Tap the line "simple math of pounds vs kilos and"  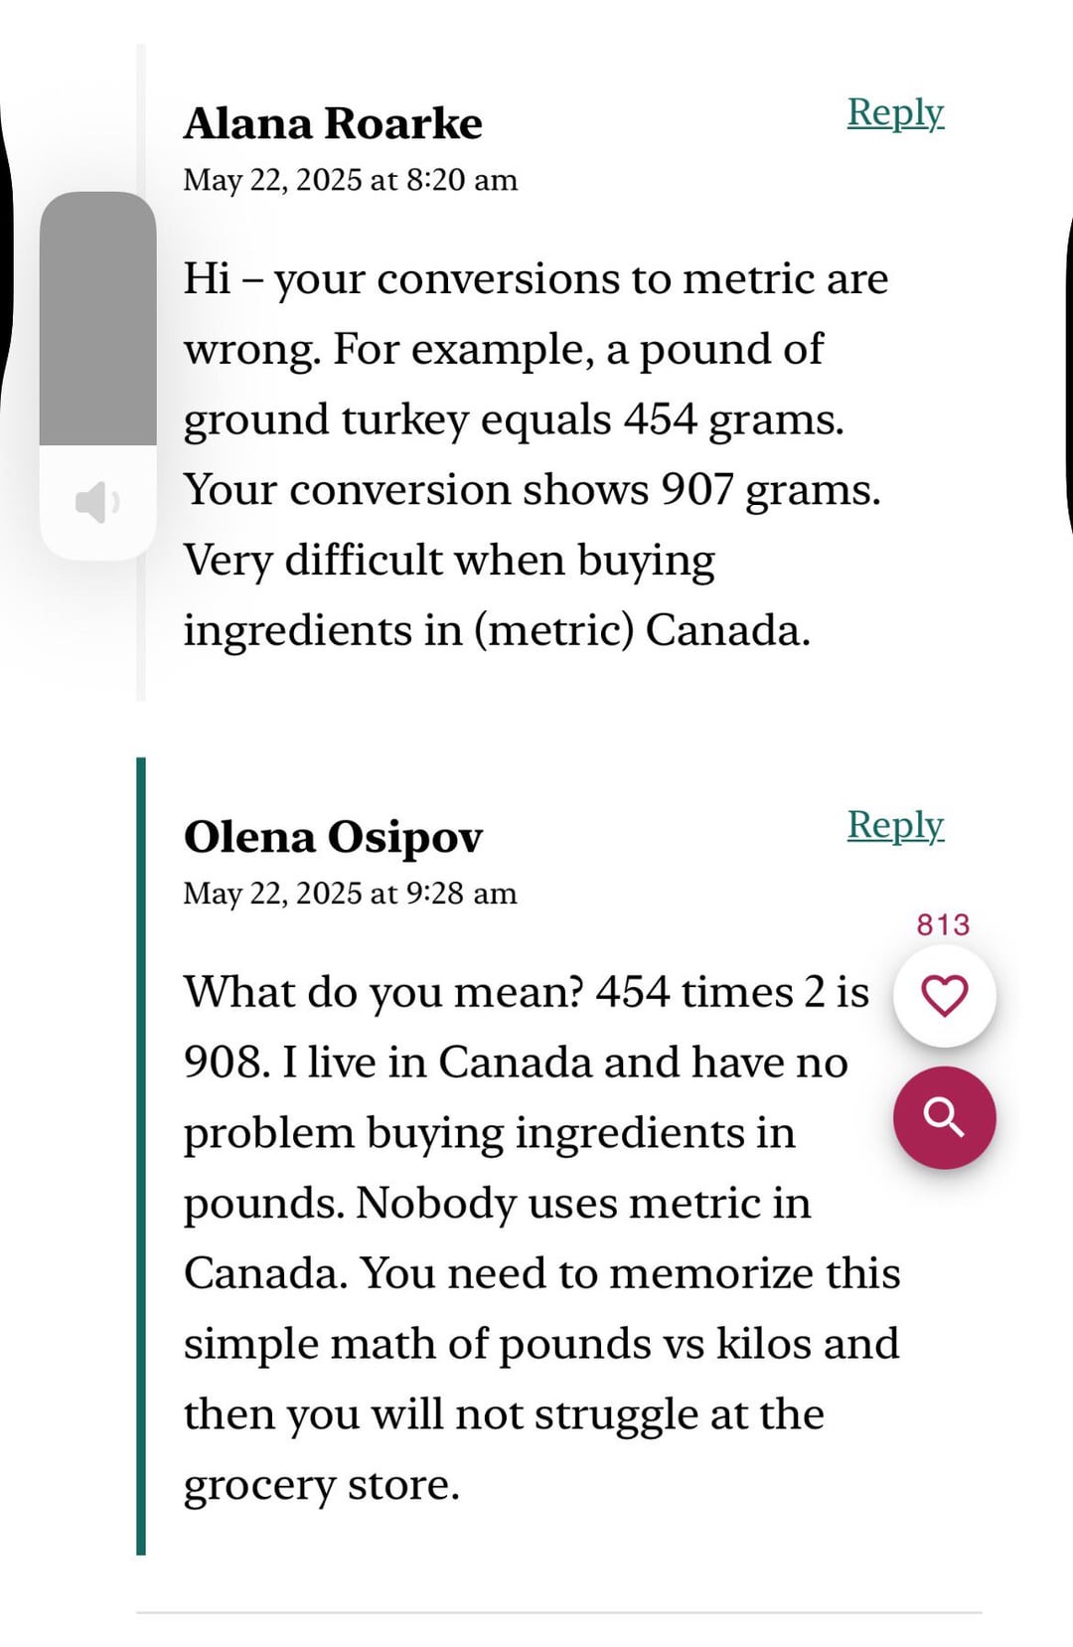(x=541, y=1344)
